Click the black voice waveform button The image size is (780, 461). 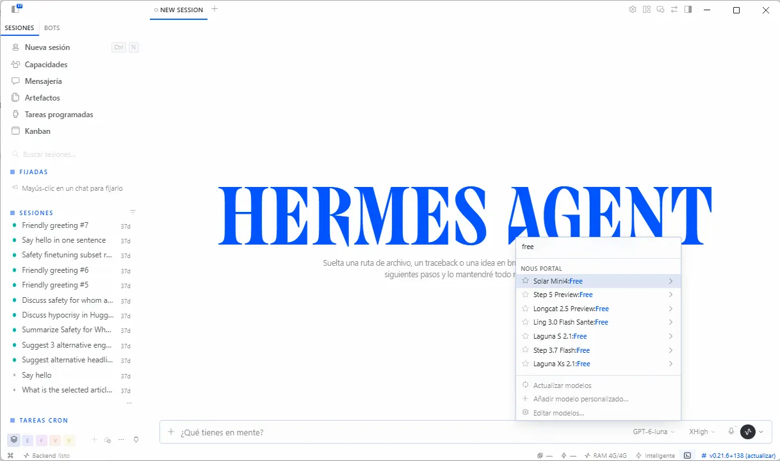(748, 432)
